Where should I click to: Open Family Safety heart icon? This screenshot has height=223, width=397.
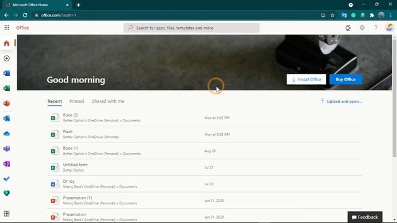(7, 193)
